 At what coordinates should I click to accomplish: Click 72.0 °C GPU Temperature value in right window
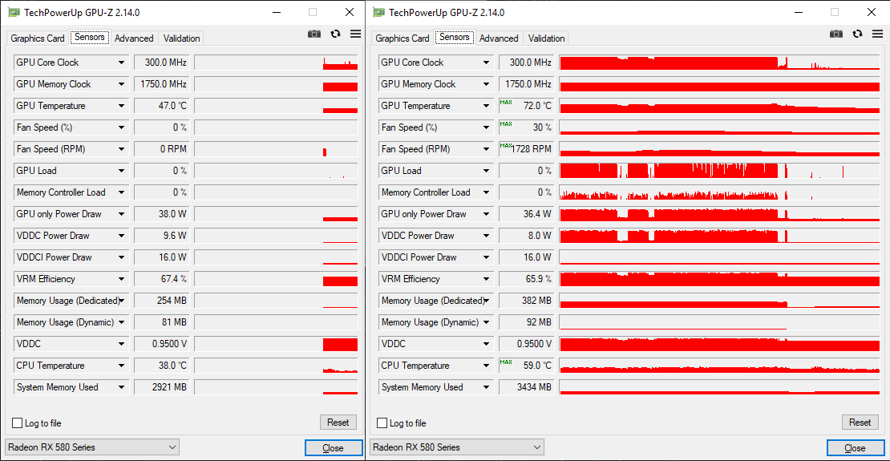526,106
